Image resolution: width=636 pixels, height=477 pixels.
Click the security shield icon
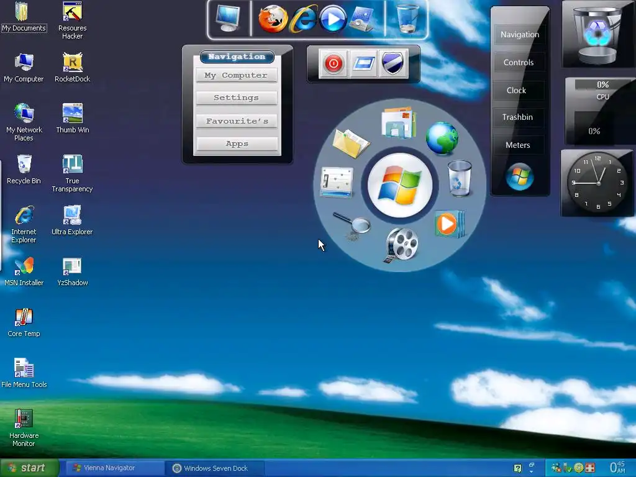(393, 64)
